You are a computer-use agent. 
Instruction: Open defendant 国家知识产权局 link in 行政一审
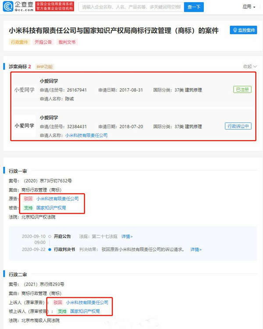tap(51, 208)
